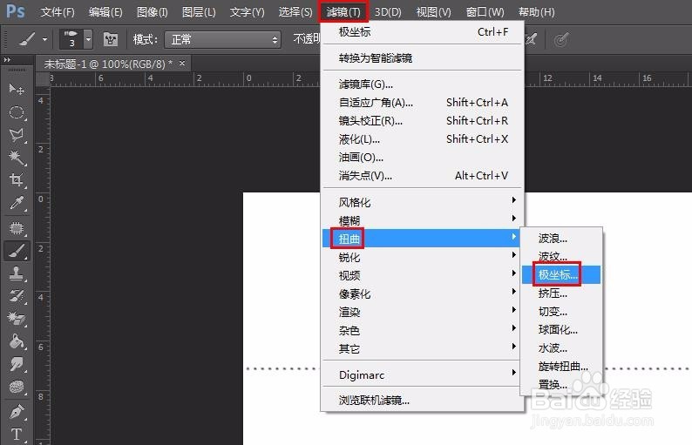Select the Move tool
Viewport: 692px width, 445px height.
tap(17, 90)
